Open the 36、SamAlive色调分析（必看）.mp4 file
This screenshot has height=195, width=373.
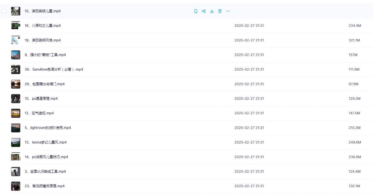pos(54,69)
